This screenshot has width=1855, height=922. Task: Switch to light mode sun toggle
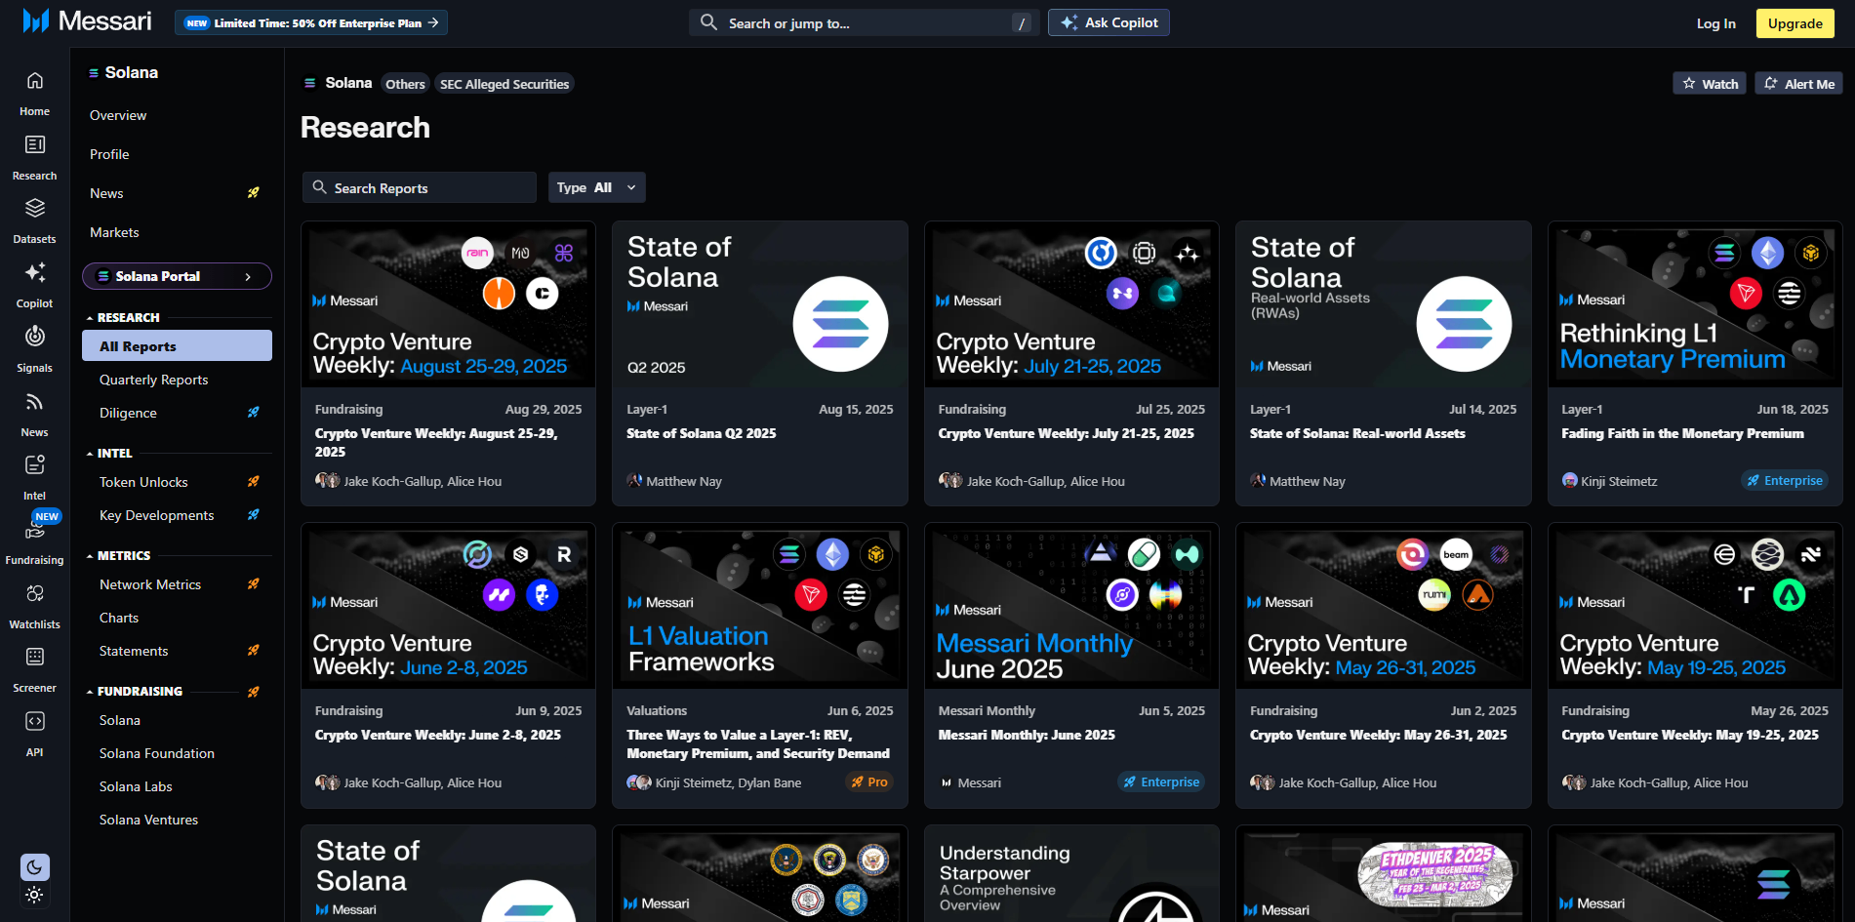34,895
